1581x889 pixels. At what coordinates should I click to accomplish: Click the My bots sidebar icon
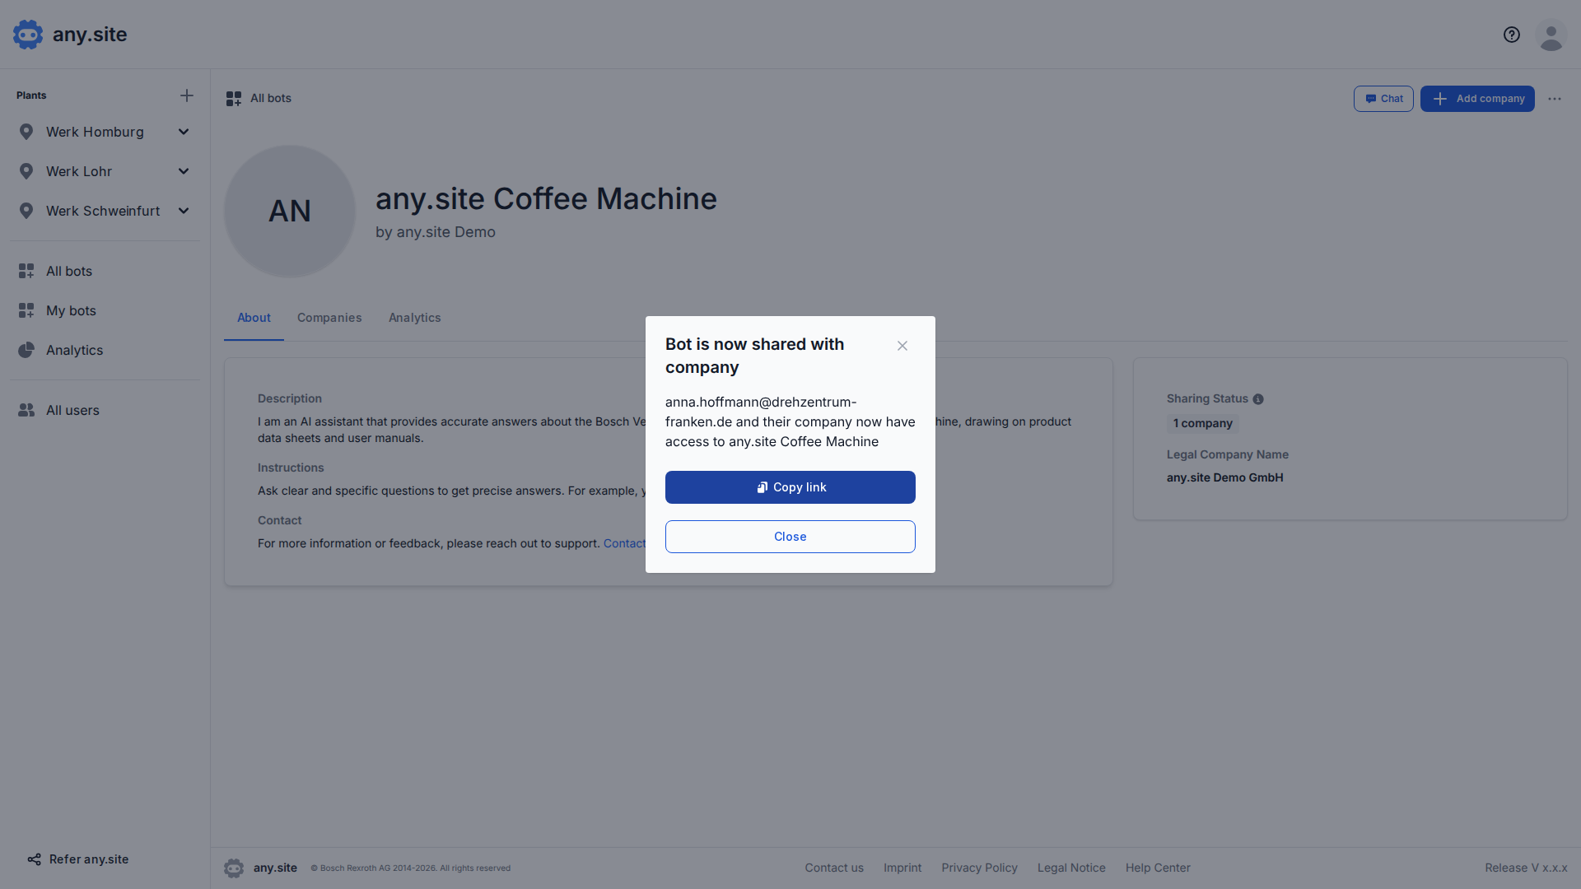click(x=26, y=310)
